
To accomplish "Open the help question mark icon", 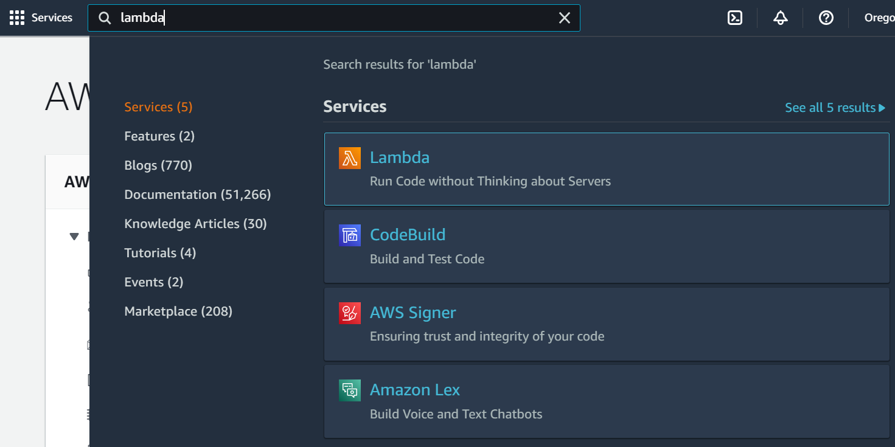I will 826,18.
